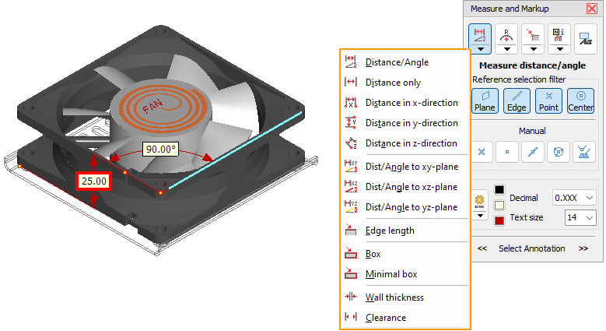Screen dimensions: 606x331
Task: Toggle the Plane selection filter
Action: [x=484, y=100]
